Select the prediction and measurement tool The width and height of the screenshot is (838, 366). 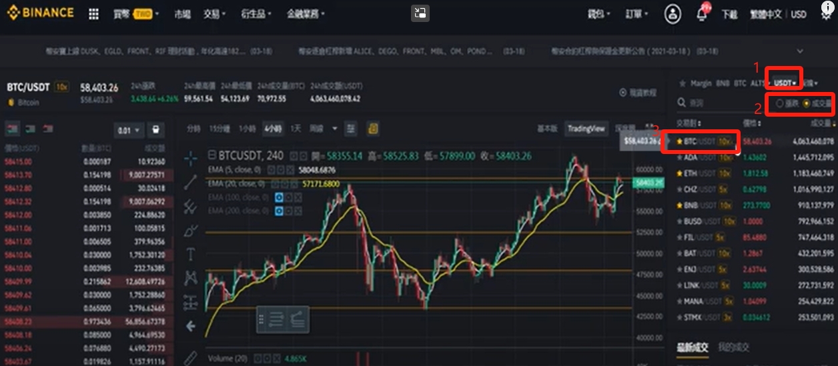pos(191,302)
